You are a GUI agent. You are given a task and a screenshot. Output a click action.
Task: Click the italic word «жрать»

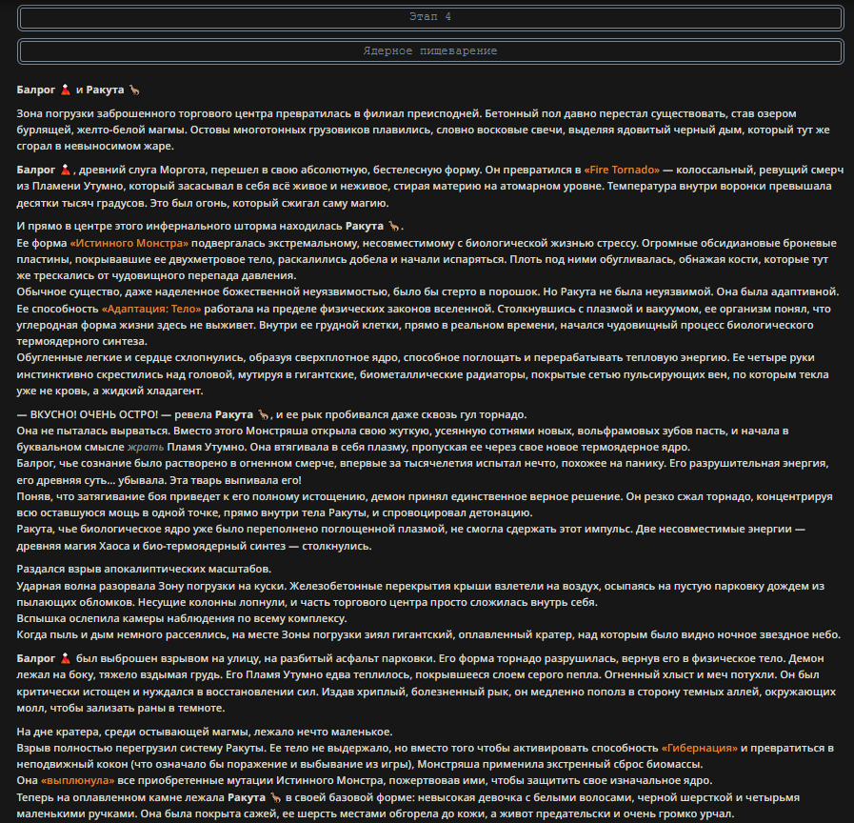point(146,448)
